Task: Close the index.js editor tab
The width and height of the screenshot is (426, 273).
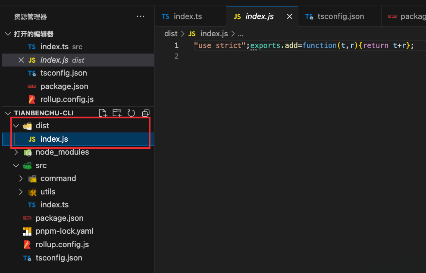Action: (290, 16)
